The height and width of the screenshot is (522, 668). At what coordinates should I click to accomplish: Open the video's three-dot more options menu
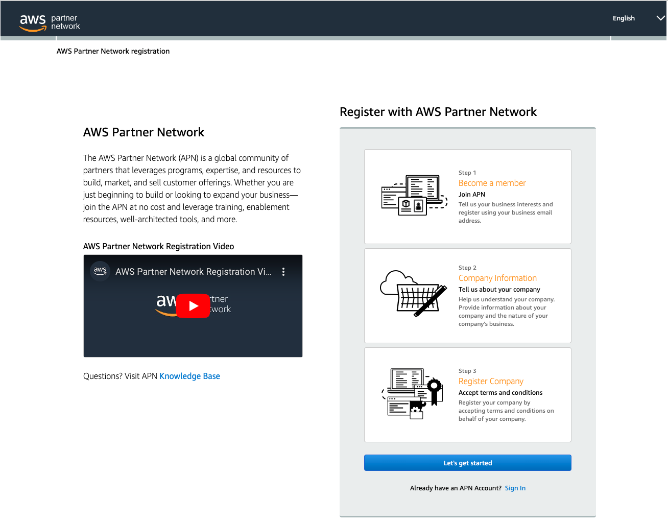pyautogui.click(x=283, y=272)
